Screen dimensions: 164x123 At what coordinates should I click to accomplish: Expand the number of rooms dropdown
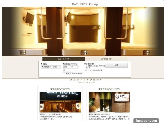coord(72,74)
